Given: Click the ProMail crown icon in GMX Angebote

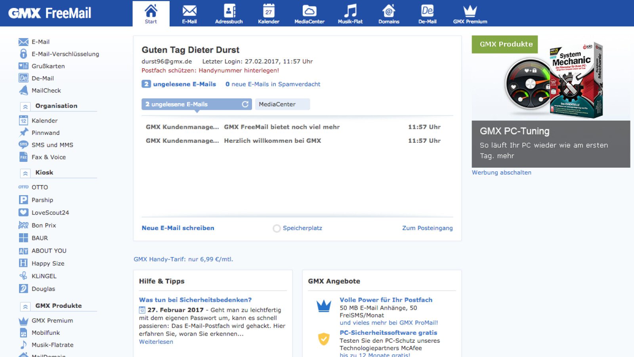Looking at the screenshot, I should [324, 306].
